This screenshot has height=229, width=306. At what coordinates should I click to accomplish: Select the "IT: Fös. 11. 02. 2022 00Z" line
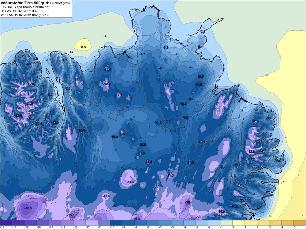(19, 11)
